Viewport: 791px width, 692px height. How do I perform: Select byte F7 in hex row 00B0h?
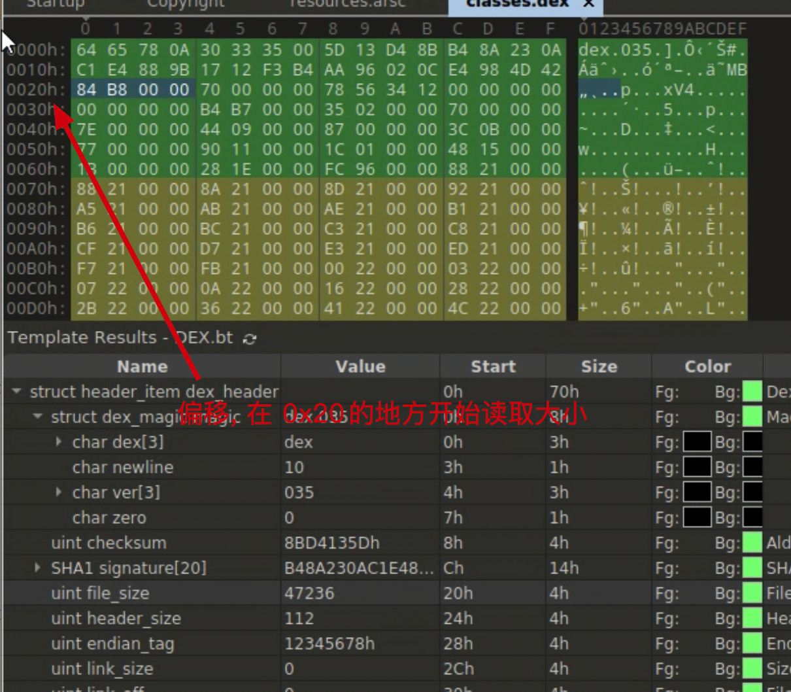86,268
